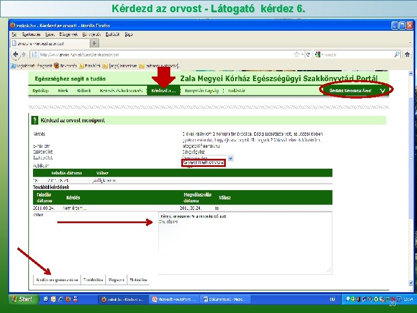The width and height of the screenshot is (417, 313).
Task: Switch to zmkok.hu Firefox taskbar button
Action: click(x=123, y=300)
